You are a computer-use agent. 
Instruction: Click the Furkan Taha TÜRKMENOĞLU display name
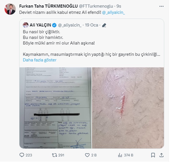[49, 6]
